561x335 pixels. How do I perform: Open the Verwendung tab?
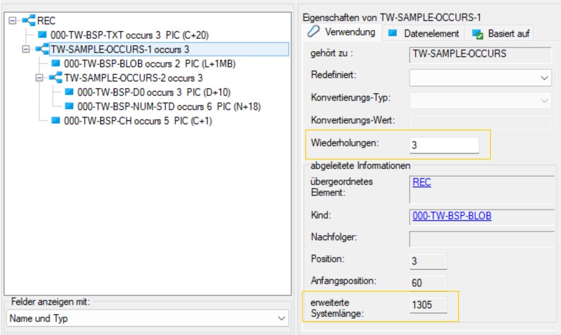click(x=342, y=32)
